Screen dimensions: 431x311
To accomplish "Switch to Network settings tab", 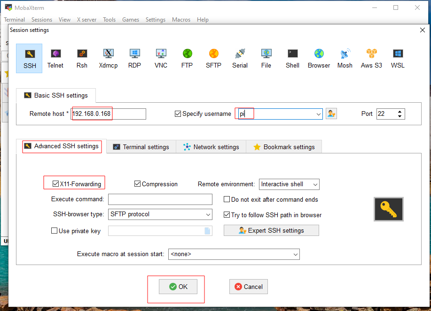I will click(211, 147).
